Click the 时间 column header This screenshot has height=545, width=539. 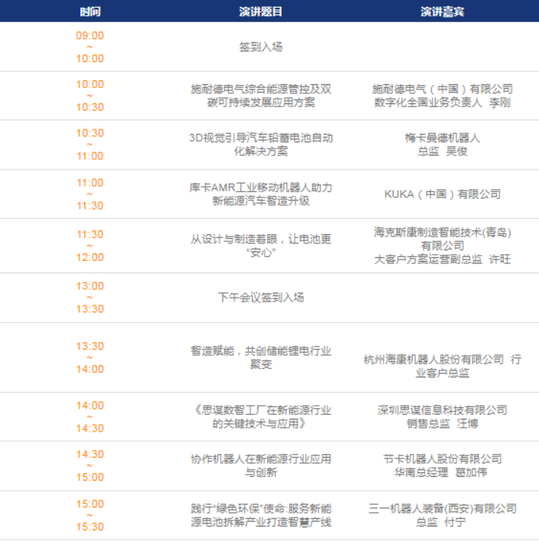[x=90, y=11]
